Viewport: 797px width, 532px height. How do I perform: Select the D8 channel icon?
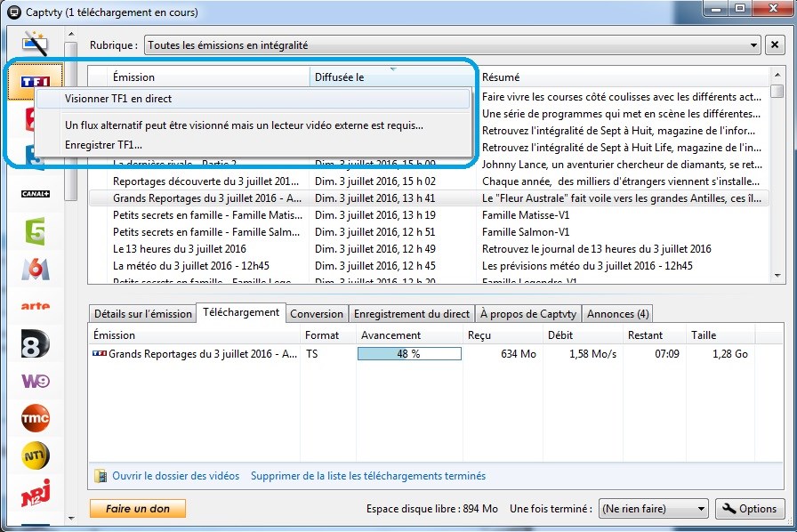[x=35, y=343]
